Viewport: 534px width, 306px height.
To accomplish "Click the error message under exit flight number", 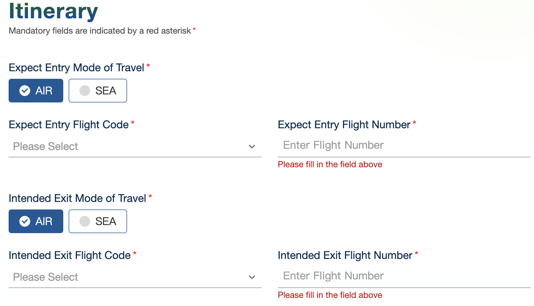I will coord(330,295).
